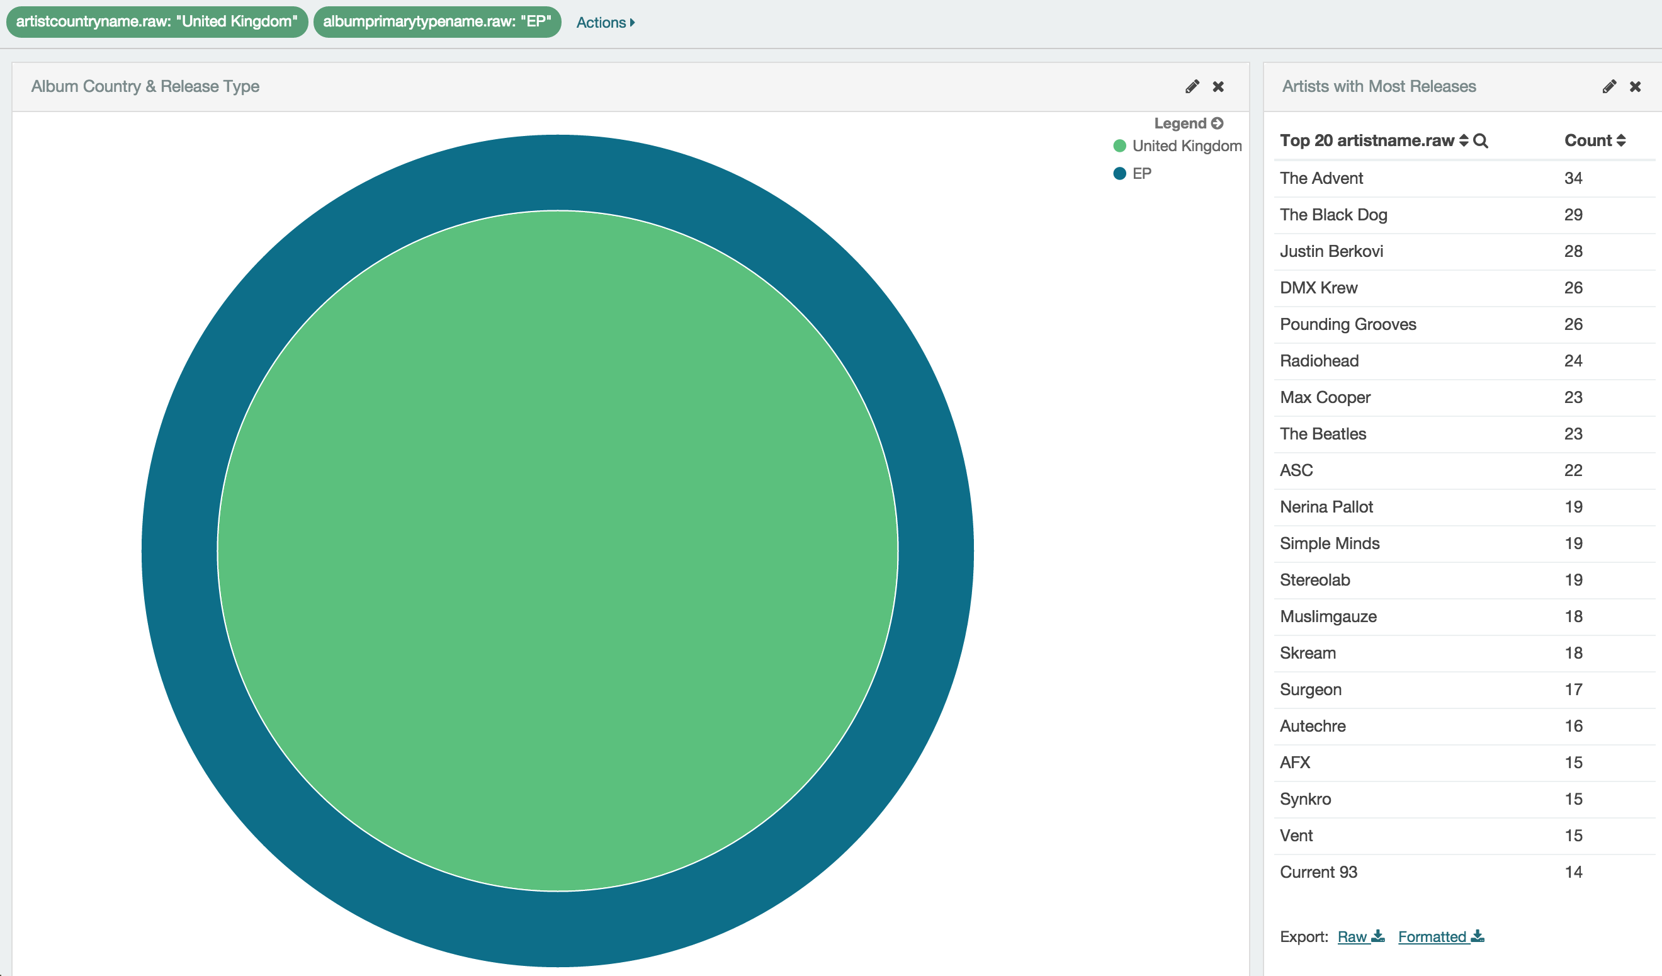Select ASC artist row
The width and height of the screenshot is (1662, 976).
1464,471
